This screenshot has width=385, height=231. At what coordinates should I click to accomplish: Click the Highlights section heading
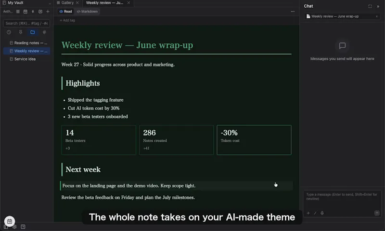click(83, 83)
